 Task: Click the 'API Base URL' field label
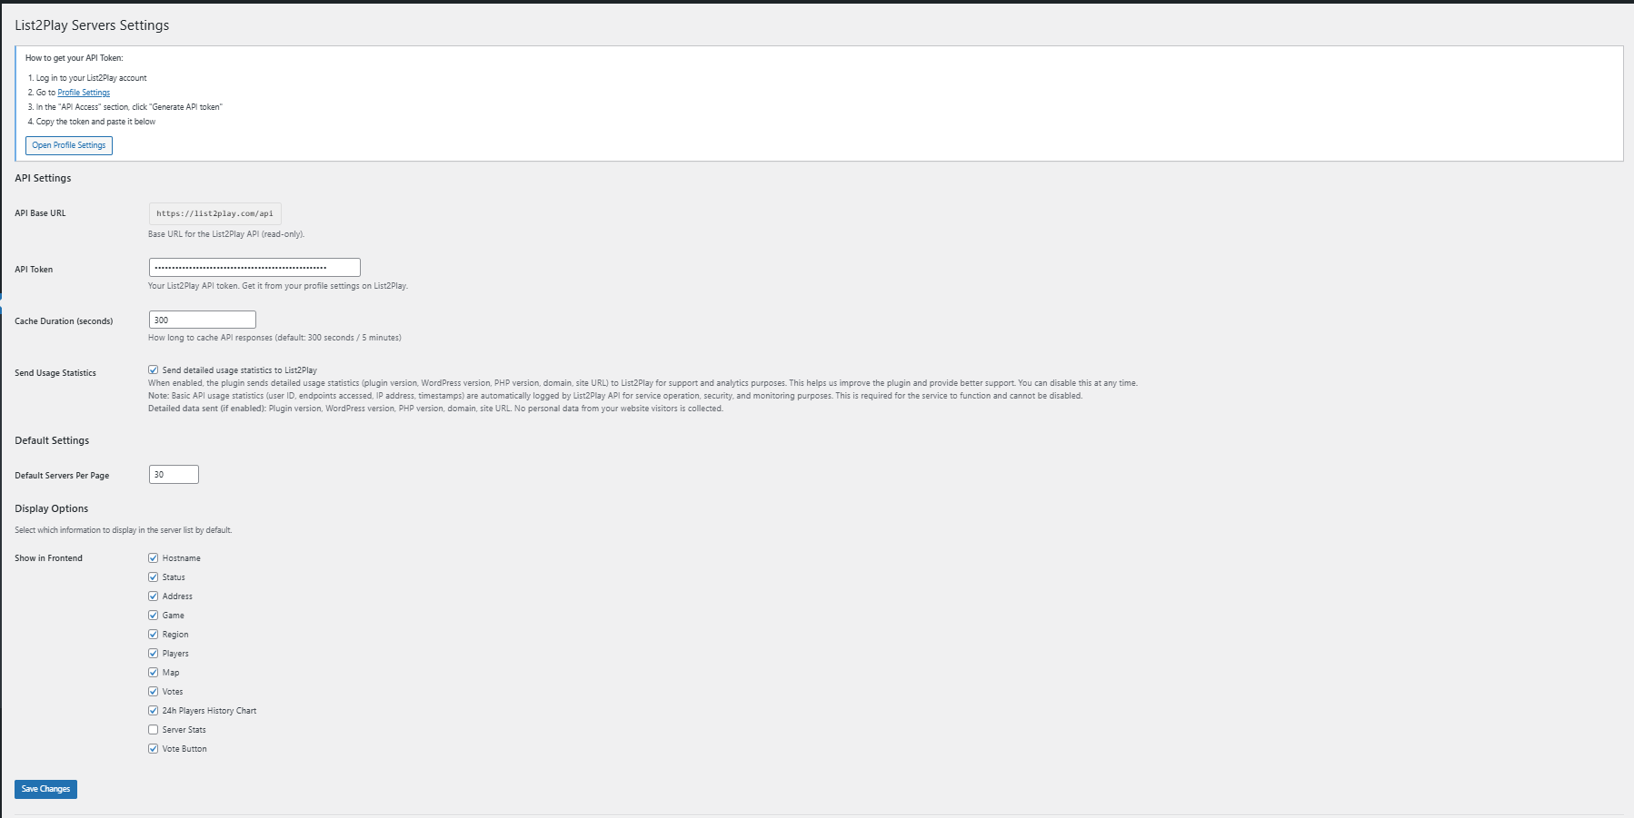[40, 213]
